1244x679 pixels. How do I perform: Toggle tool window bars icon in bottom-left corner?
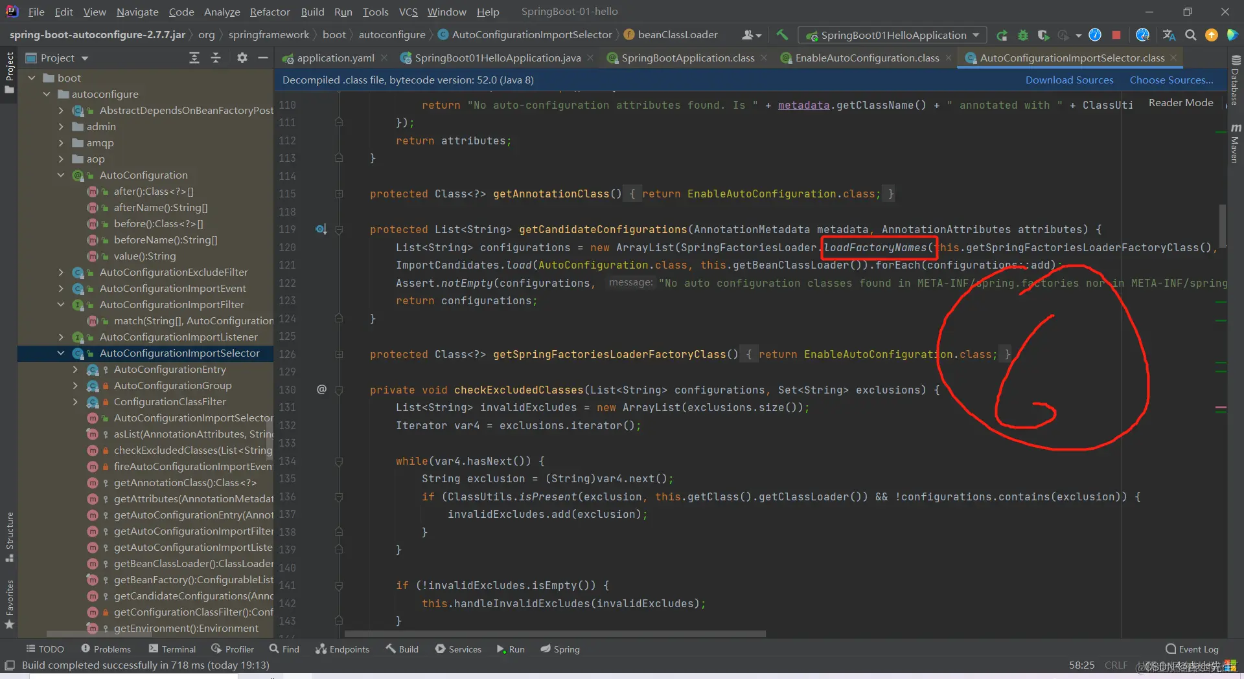10,665
